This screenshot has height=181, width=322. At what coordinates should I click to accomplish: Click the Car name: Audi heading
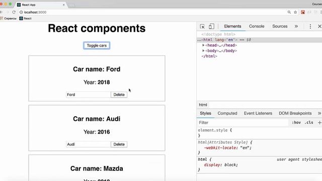pyautogui.click(x=97, y=119)
